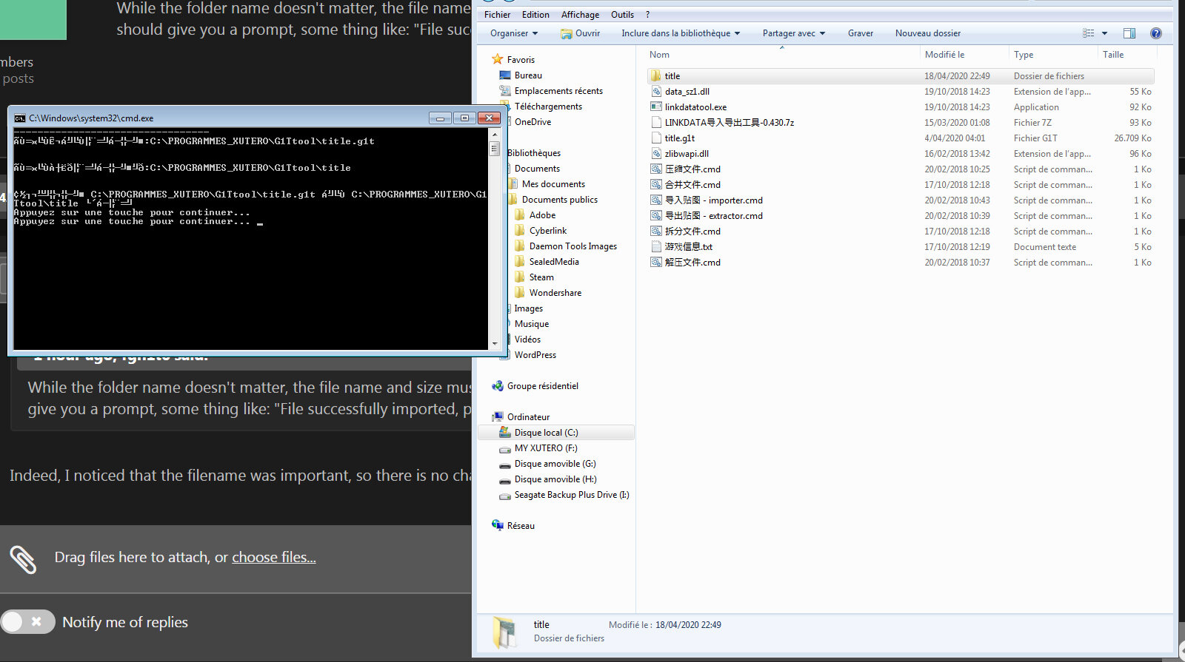
Task: Open the Fichier menu
Action: coord(497,15)
